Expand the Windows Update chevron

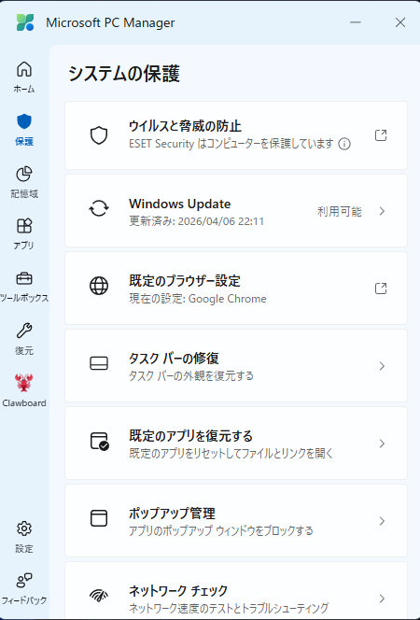(382, 211)
